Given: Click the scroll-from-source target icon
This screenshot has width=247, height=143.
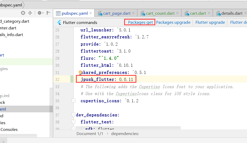Looking at the screenshot, I should coord(23,13).
